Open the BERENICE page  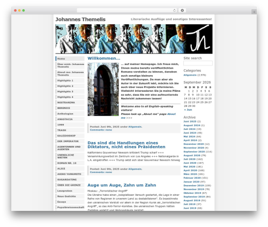[x=70, y=108]
